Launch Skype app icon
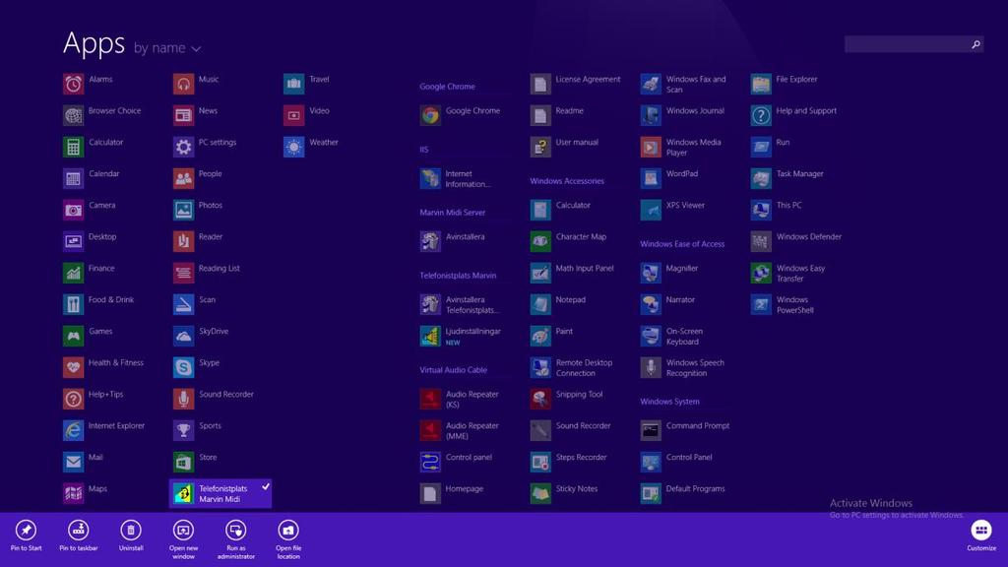This screenshot has width=1008, height=567. (x=183, y=367)
